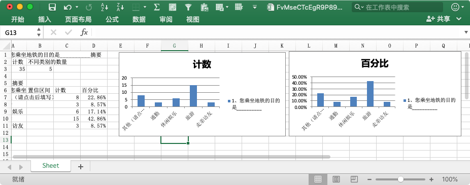The image size is (470, 185).
Task: Open the Undo history dropdown arrow
Action: pyautogui.click(x=77, y=7)
